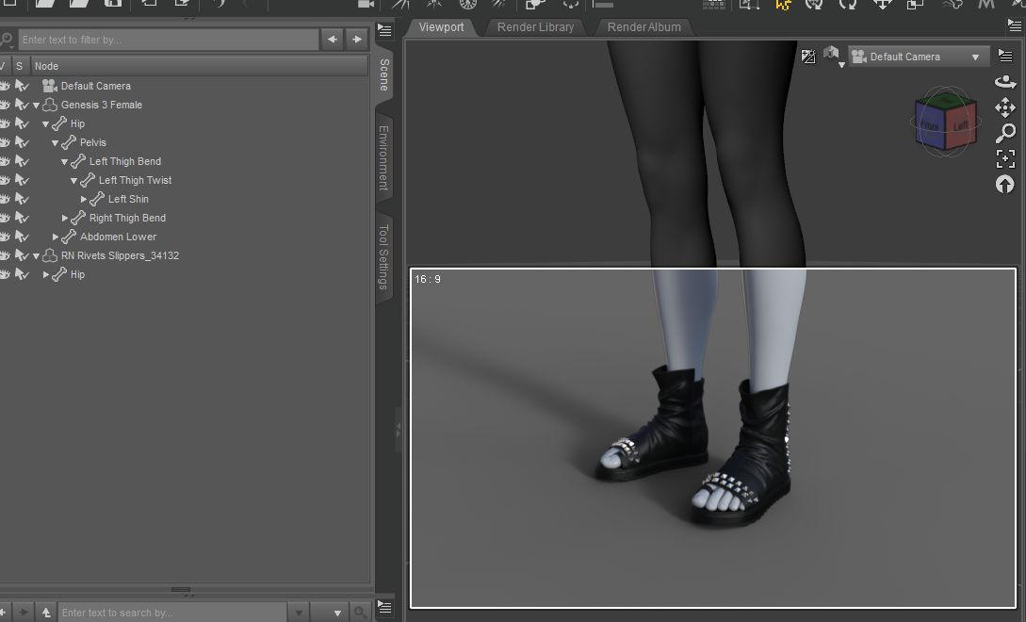Click the pane collapse handle left of viewport
This screenshot has width=1026, height=622.
click(x=398, y=430)
